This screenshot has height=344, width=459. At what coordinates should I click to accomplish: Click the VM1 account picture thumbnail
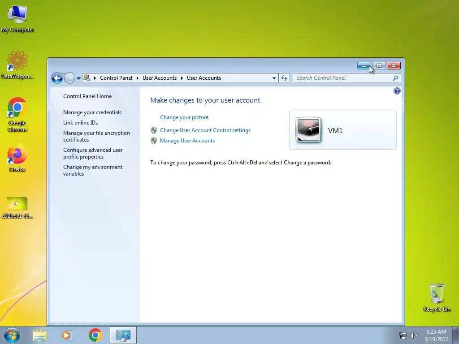pos(308,130)
